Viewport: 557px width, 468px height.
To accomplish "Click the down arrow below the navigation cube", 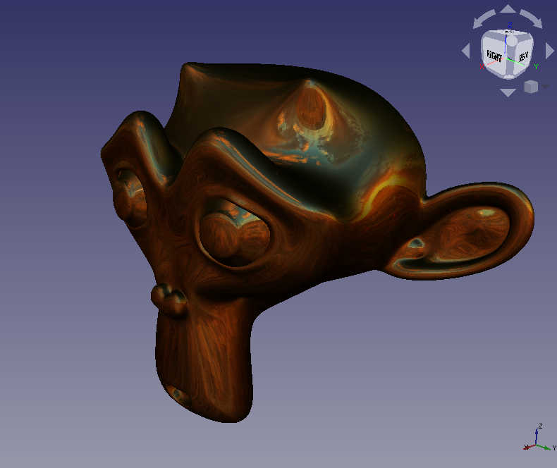I will [508, 92].
